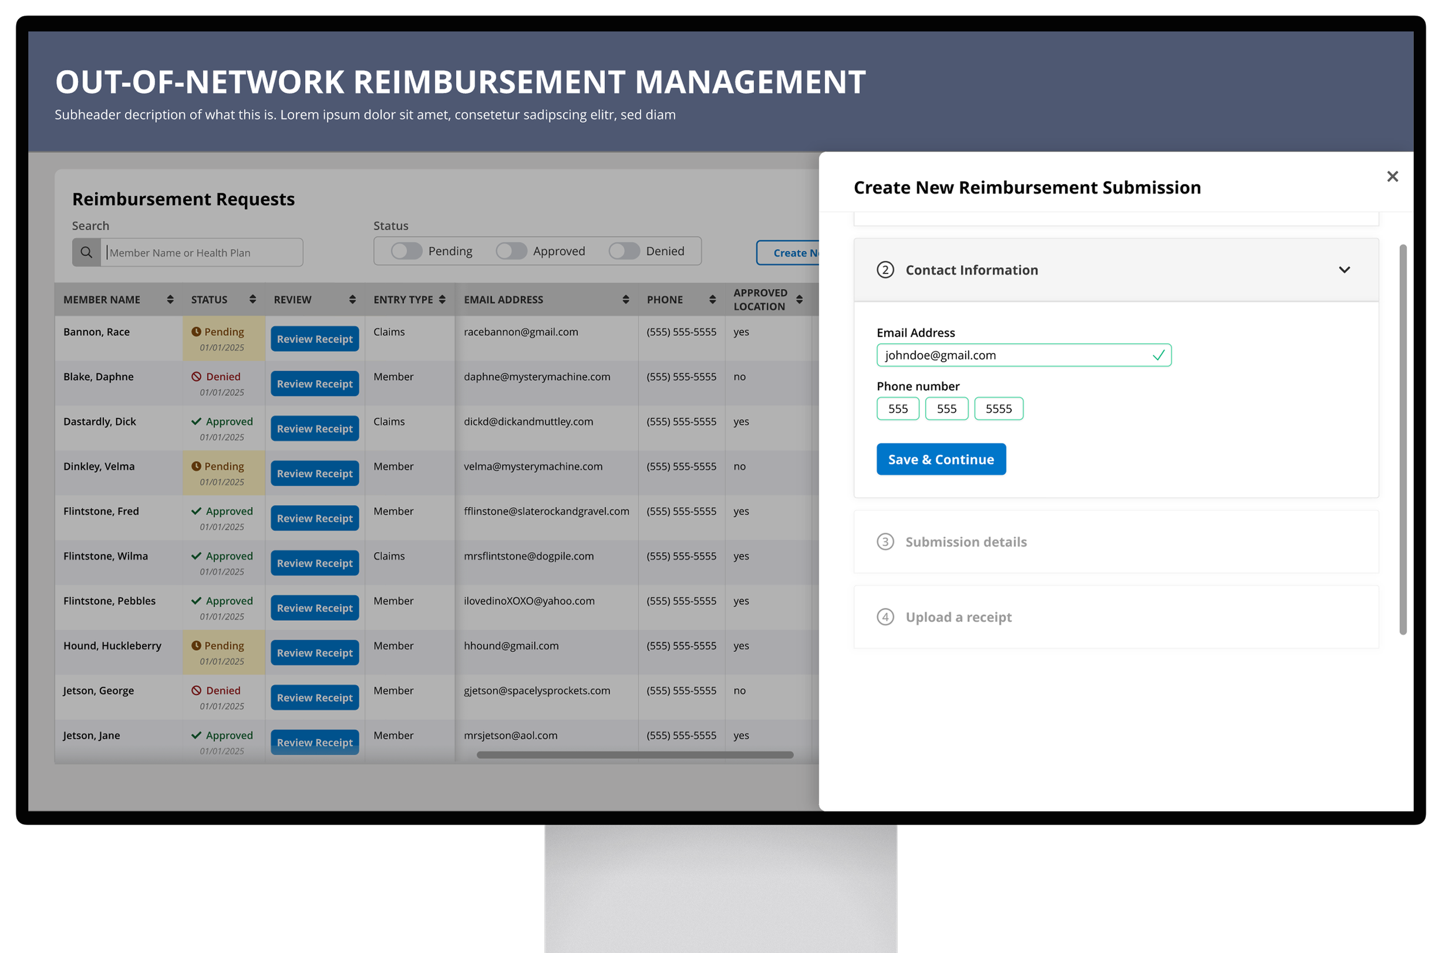Click the Email Address input field
This screenshot has width=1442, height=953.
coord(1024,355)
